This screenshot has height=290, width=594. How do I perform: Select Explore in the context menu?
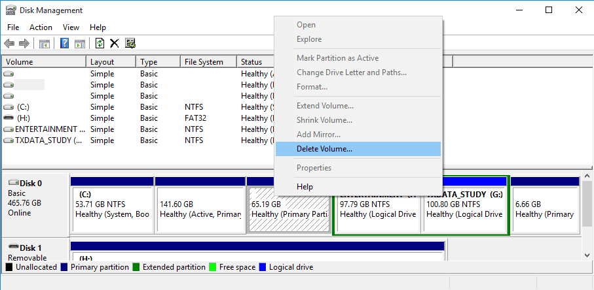[358, 39]
